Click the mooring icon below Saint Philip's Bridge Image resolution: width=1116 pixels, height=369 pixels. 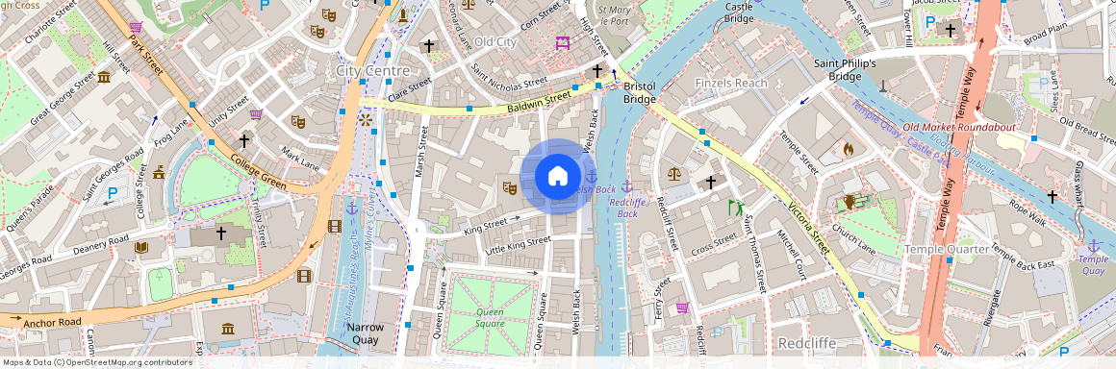883,86
